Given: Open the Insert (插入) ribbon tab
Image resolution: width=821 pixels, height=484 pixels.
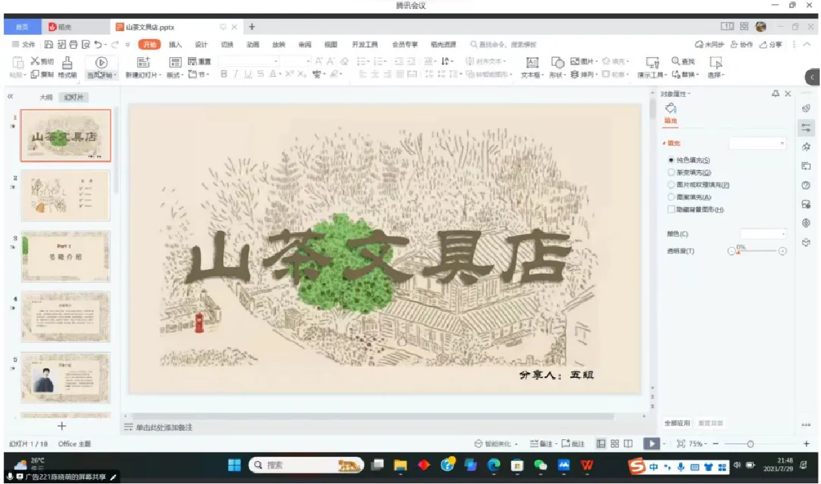Looking at the screenshot, I should 175,45.
